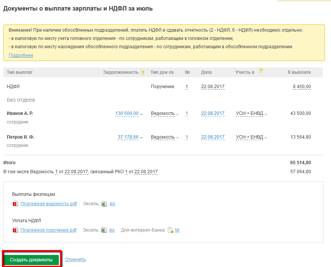This screenshot has width=331, height=267.
Task: Edit the РКО date in the Итого line
Action: click(x=146, y=172)
